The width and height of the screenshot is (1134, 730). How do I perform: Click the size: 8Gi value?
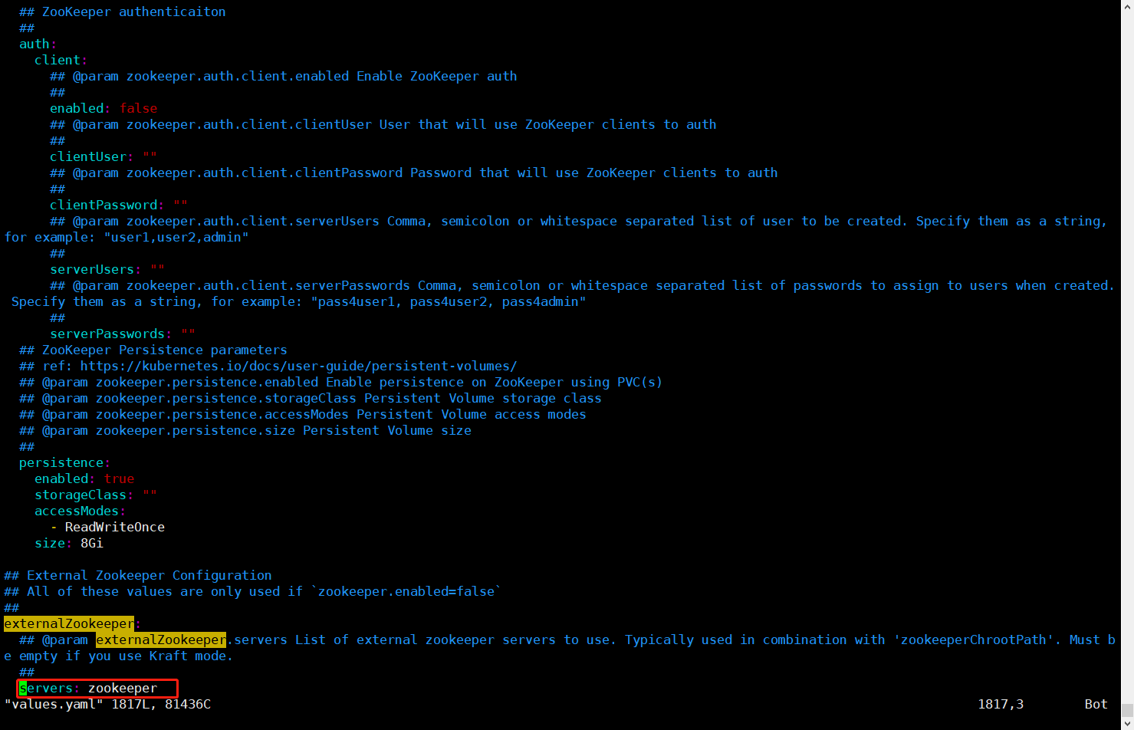[91, 543]
